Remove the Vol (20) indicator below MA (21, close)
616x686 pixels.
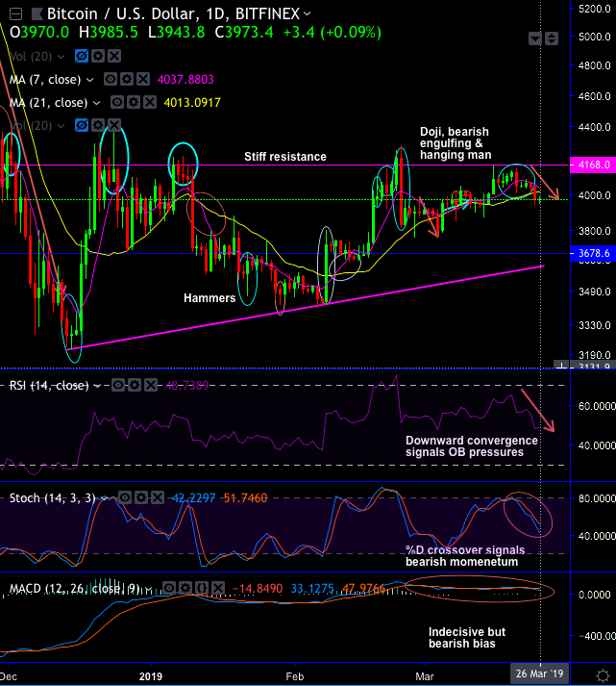[x=114, y=126]
